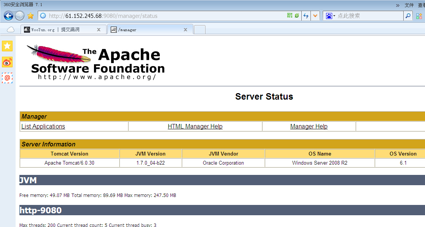Click the OS Name column header
This screenshot has height=227, width=425.
320,154
